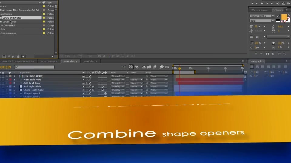Viewport: 291px width, 163px height.
Task: Click 16 bpc color depth setting
Action: click(x=11, y=56)
